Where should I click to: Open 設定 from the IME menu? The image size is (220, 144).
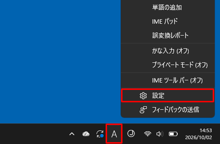pos(168,95)
